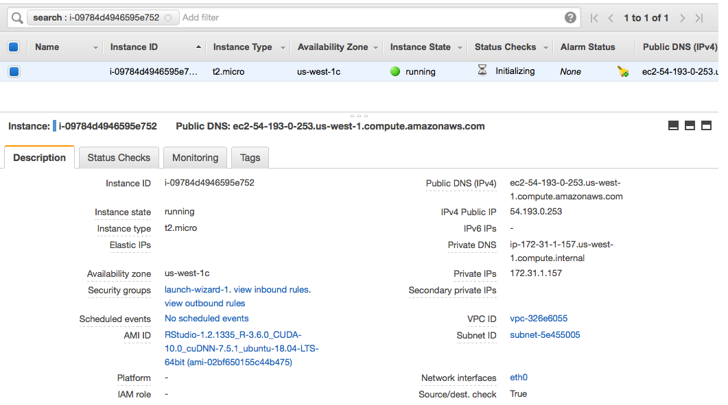The height and width of the screenshot is (405, 728).
Task: Open Name column dropdown arrow
Action: [x=95, y=48]
